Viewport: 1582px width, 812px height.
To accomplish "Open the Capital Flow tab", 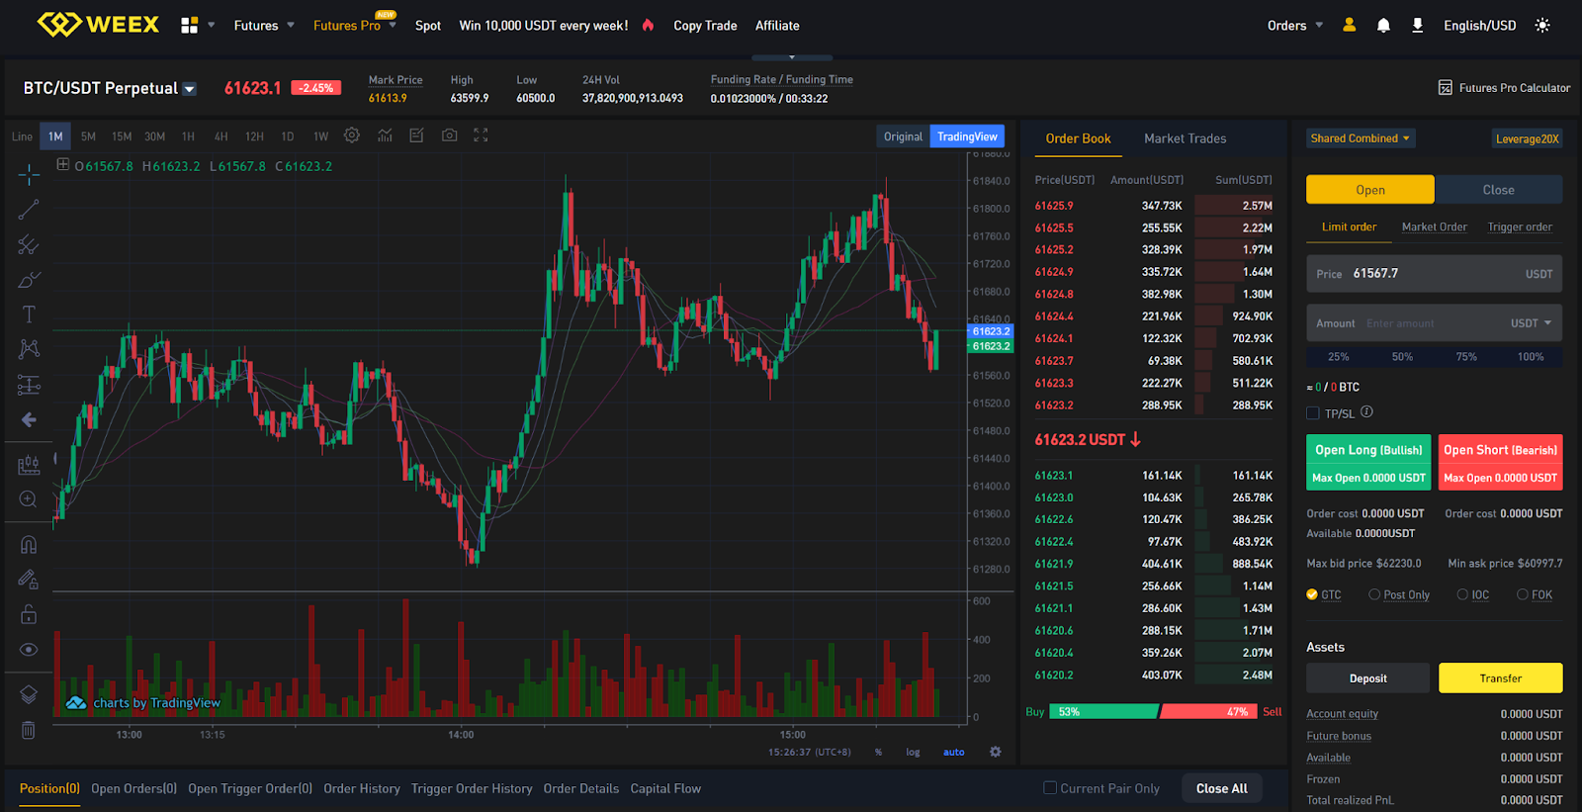I will tap(665, 788).
